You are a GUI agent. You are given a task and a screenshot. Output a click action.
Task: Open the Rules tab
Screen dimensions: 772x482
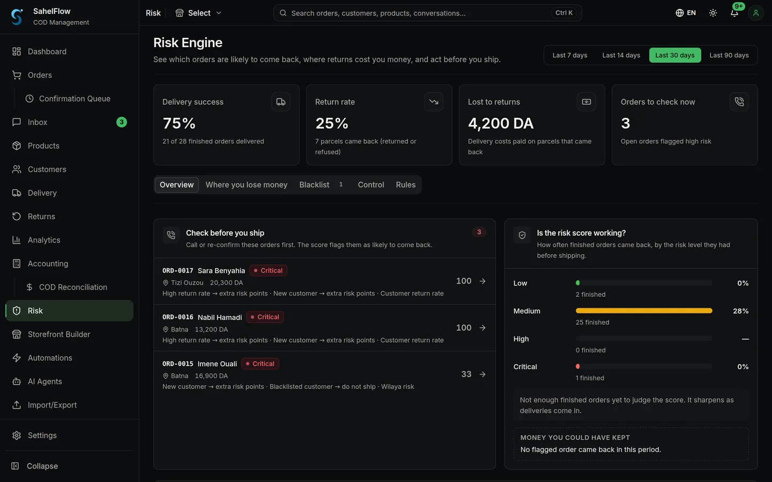pyautogui.click(x=406, y=185)
